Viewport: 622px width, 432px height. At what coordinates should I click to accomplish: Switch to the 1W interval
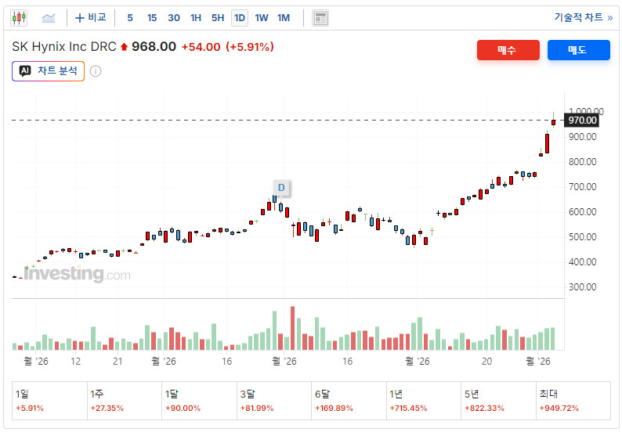[x=262, y=18]
